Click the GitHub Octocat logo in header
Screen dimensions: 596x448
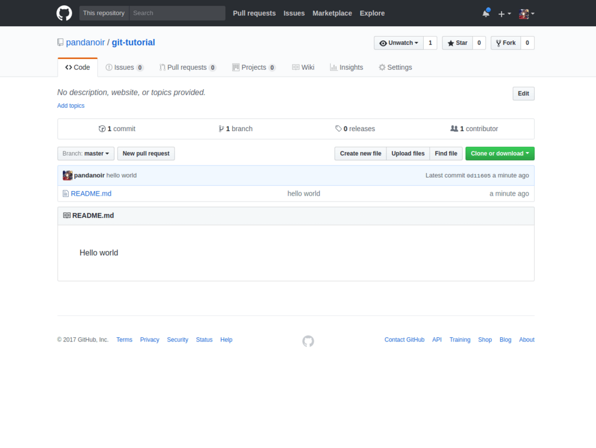click(x=64, y=13)
